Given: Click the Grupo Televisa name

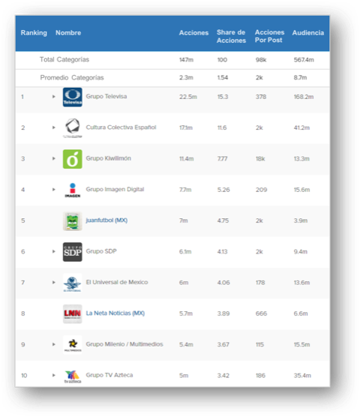Looking at the screenshot, I should (106, 96).
